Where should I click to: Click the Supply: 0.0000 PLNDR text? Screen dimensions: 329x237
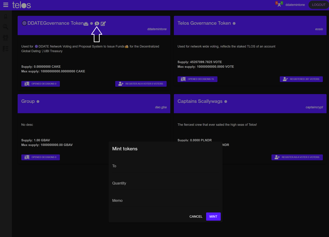pos(195,140)
